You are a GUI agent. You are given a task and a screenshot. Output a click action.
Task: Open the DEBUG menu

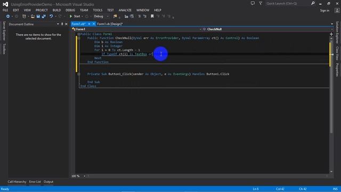click(x=70, y=10)
